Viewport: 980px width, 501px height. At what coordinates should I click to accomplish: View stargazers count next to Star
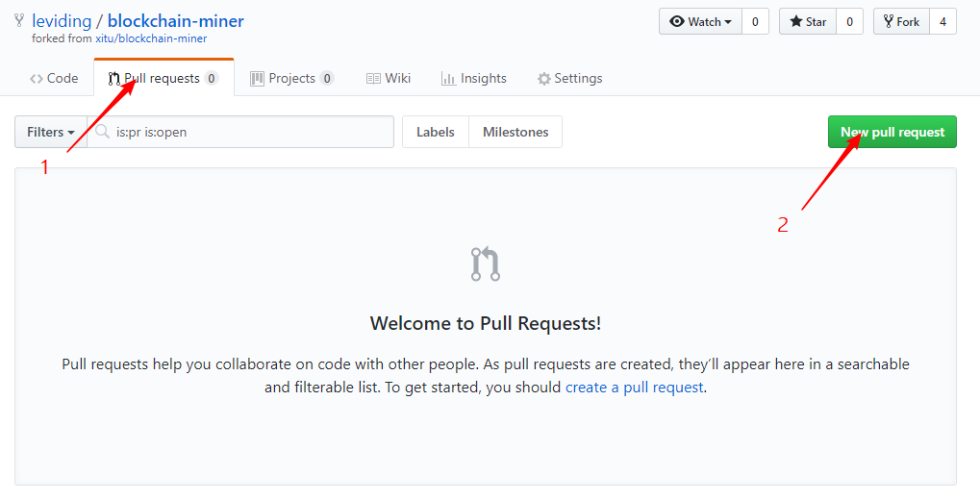point(849,22)
